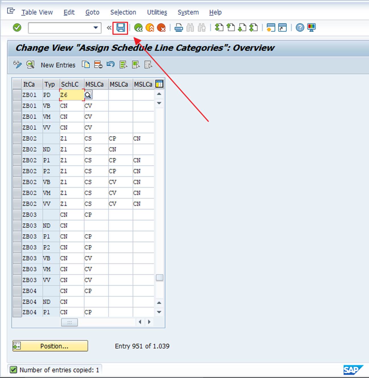This screenshot has height=378, width=369.
Task: Click 'Number of entries copied: 1' status message
Action: (x=59, y=370)
